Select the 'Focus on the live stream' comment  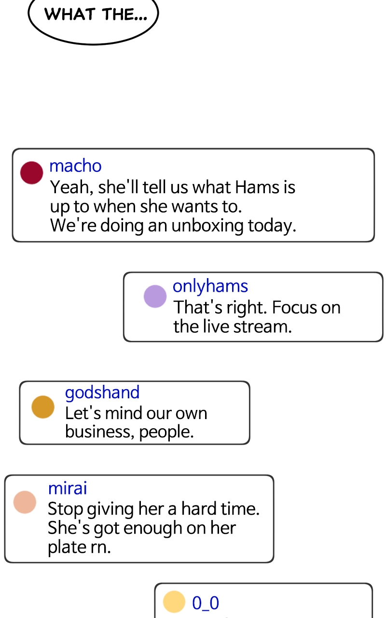click(x=253, y=307)
